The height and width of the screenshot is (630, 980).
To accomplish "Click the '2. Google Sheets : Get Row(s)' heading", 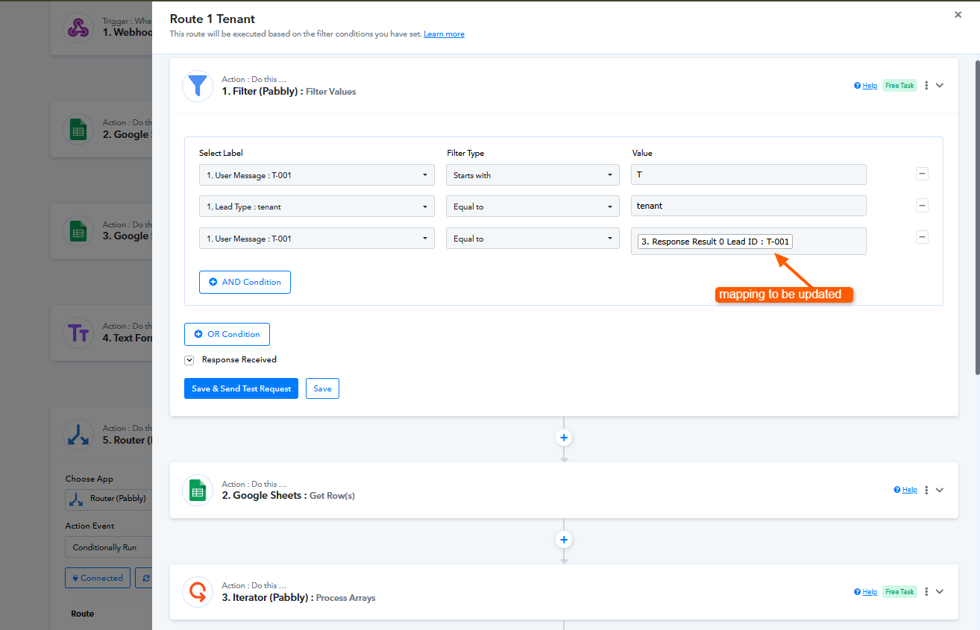I will [288, 496].
